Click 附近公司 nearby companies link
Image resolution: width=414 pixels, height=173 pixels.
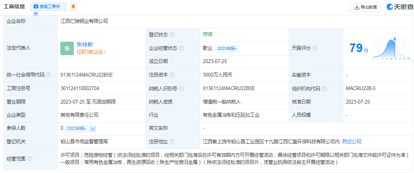pos(352,141)
